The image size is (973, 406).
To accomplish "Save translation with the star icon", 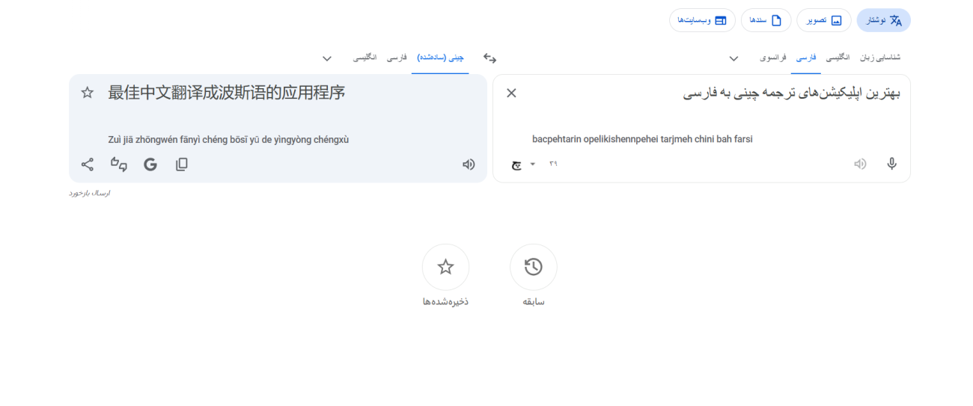I will point(88,93).
